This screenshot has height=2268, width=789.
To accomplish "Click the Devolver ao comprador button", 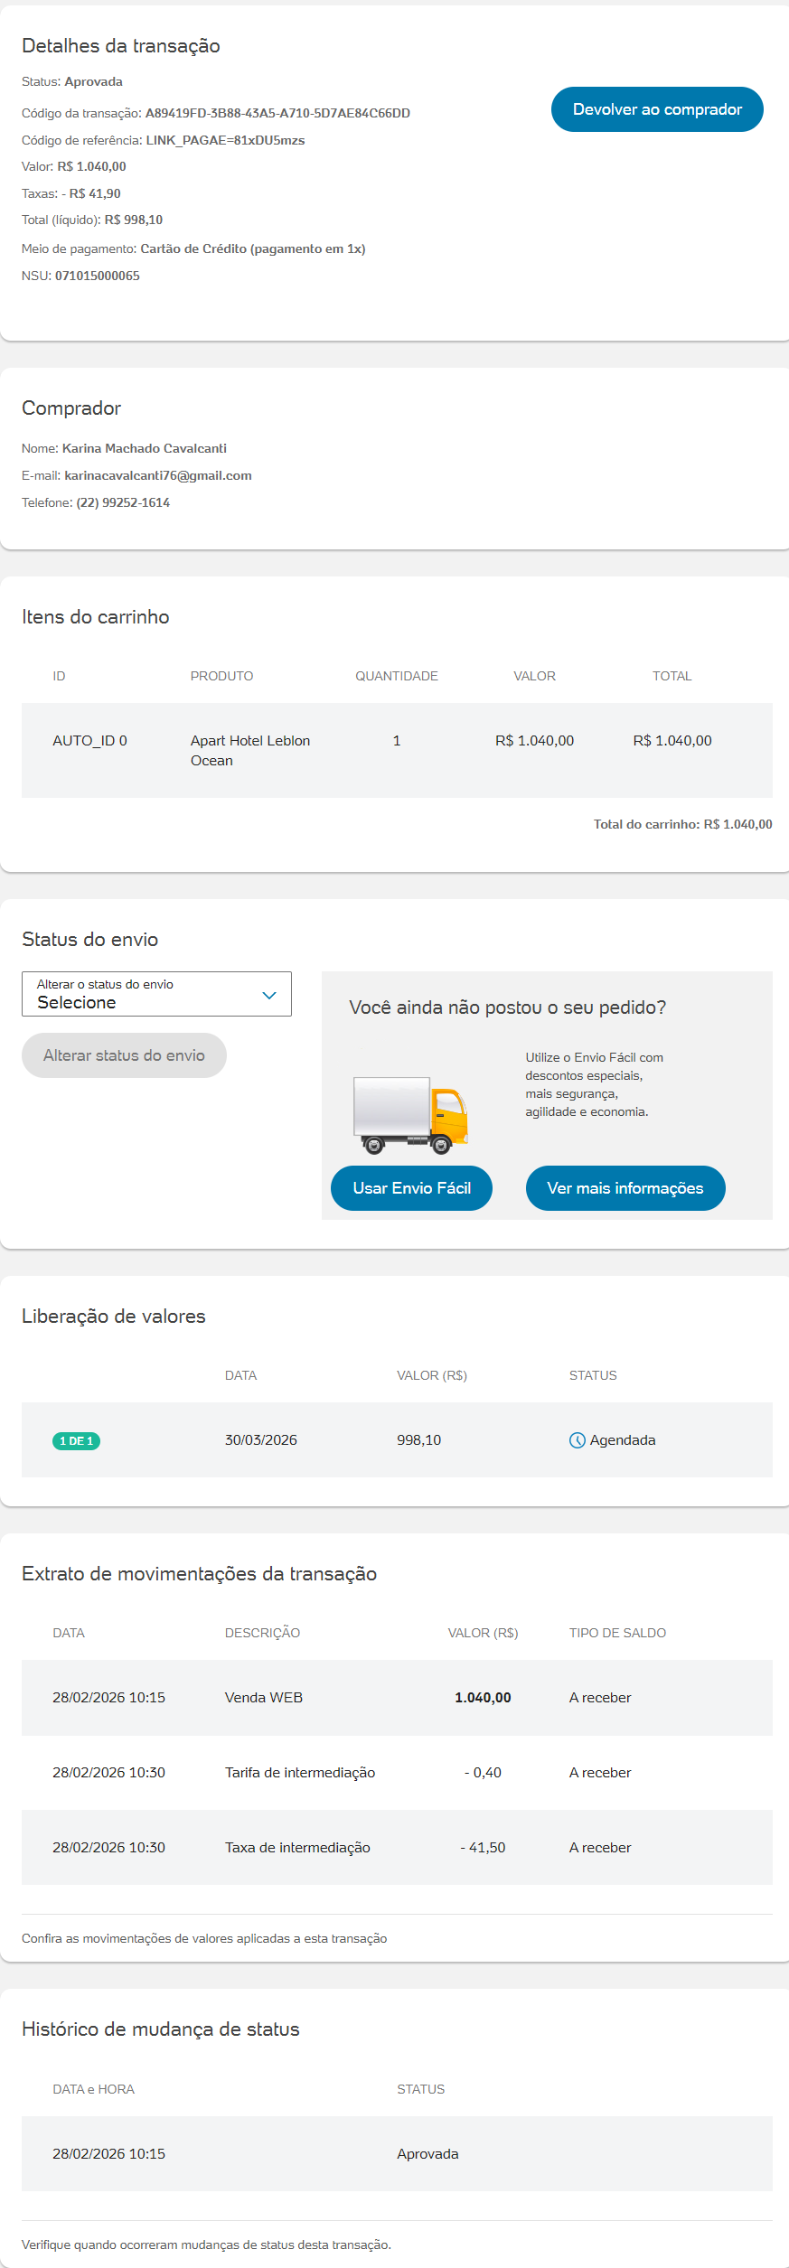I will [x=657, y=109].
